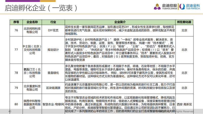
Task: Click company name 陕西中科智牧数据服务有限公司
Action: (x=32, y=104)
